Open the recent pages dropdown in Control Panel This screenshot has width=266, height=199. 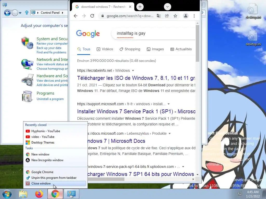coord(20,13)
